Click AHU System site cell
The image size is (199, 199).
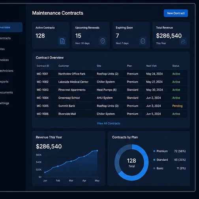(105, 98)
